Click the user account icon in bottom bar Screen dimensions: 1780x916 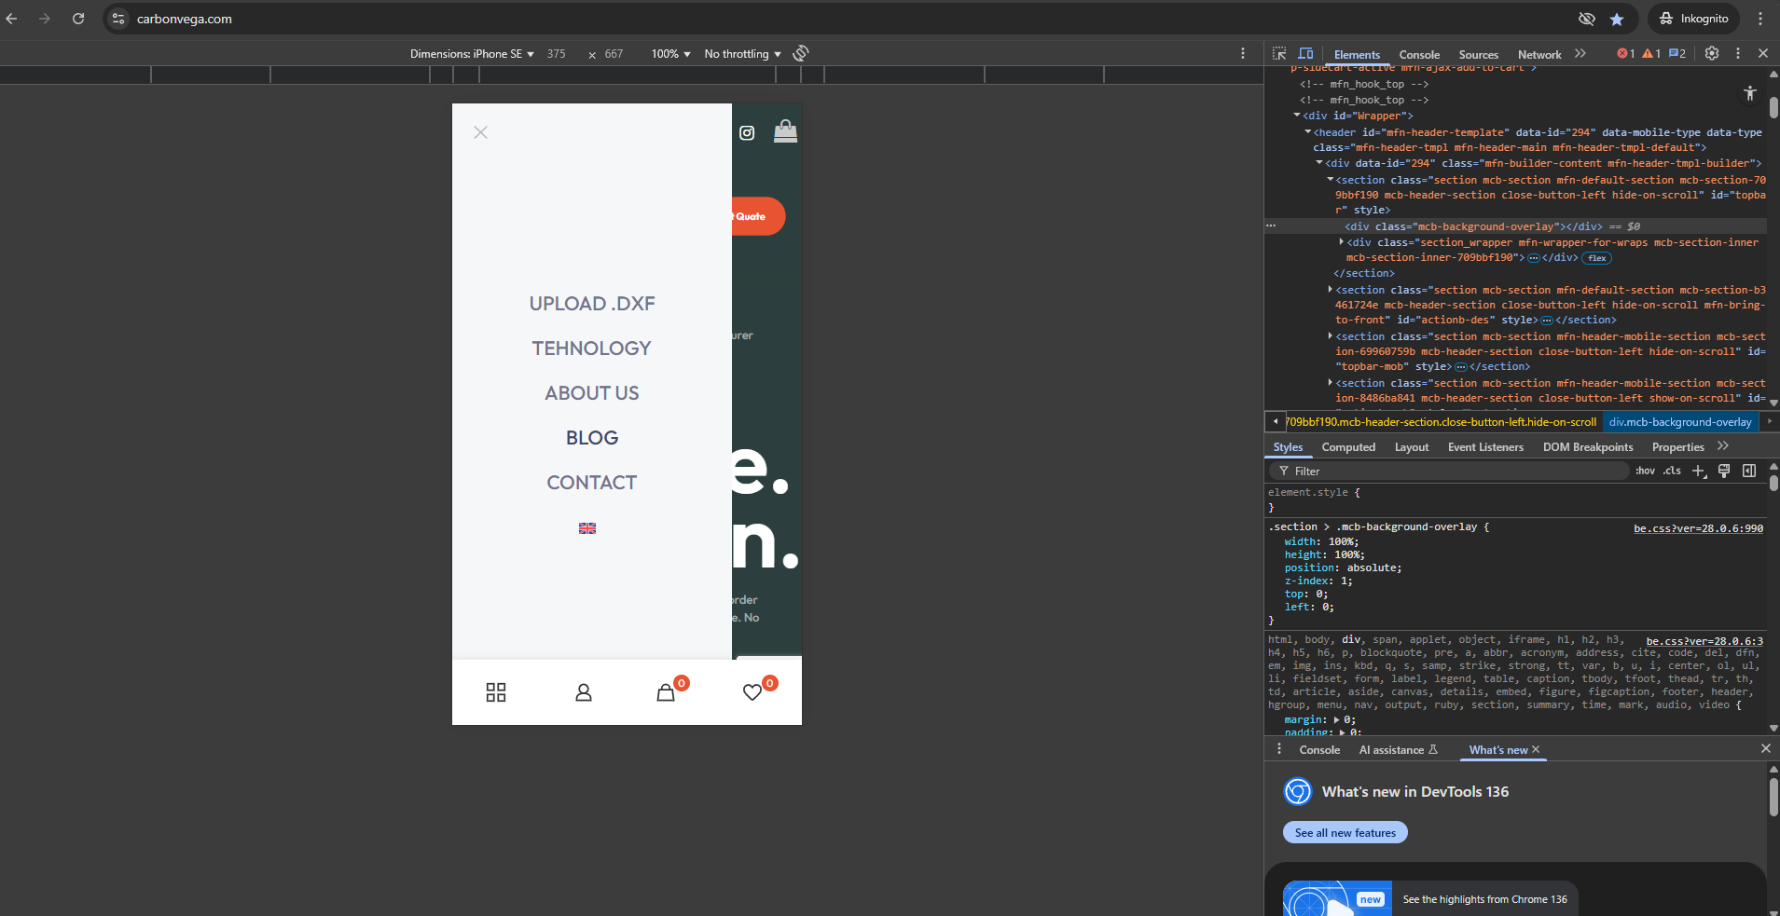(584, 692)
